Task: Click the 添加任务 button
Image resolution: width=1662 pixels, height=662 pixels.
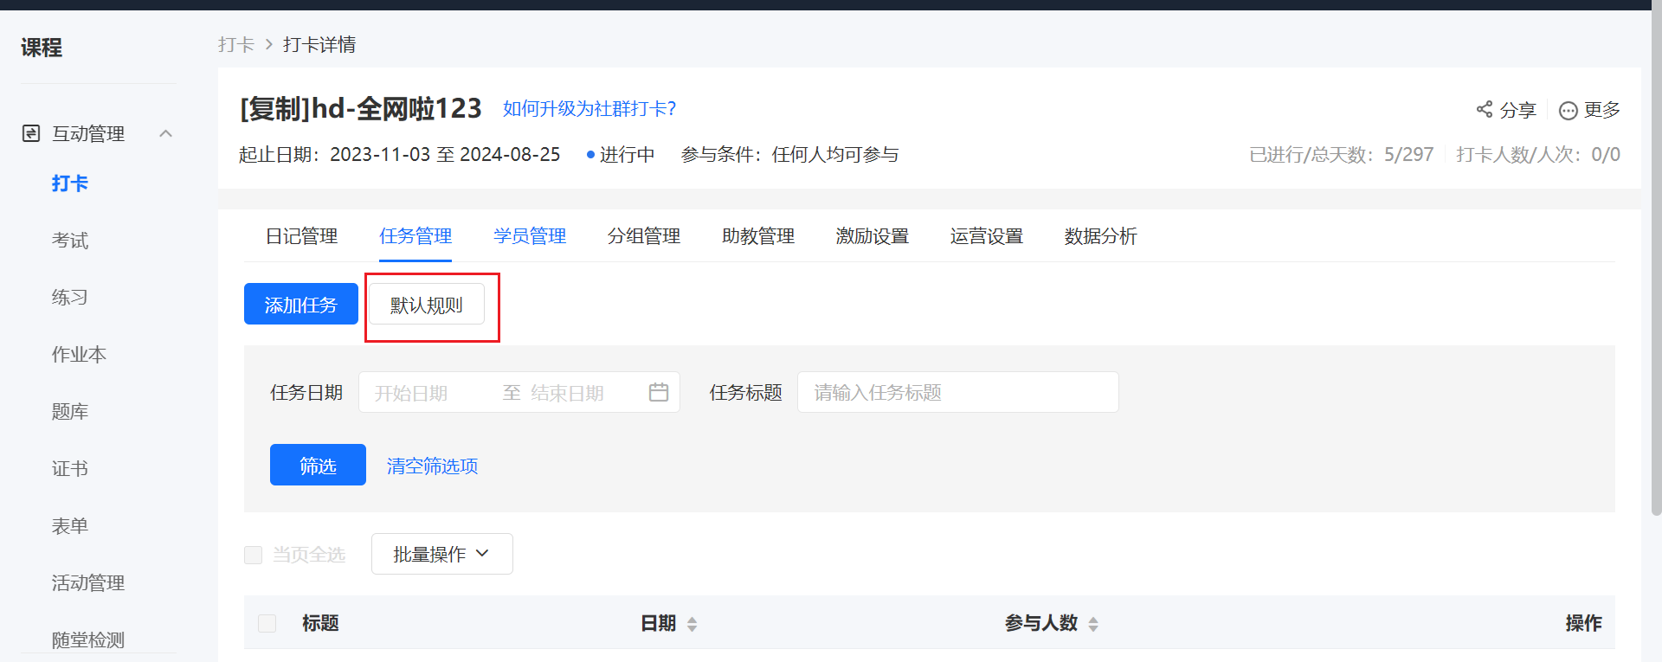Action: point(301,304)
